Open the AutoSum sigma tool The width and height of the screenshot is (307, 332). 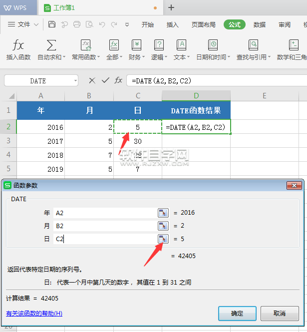(51, 45)
